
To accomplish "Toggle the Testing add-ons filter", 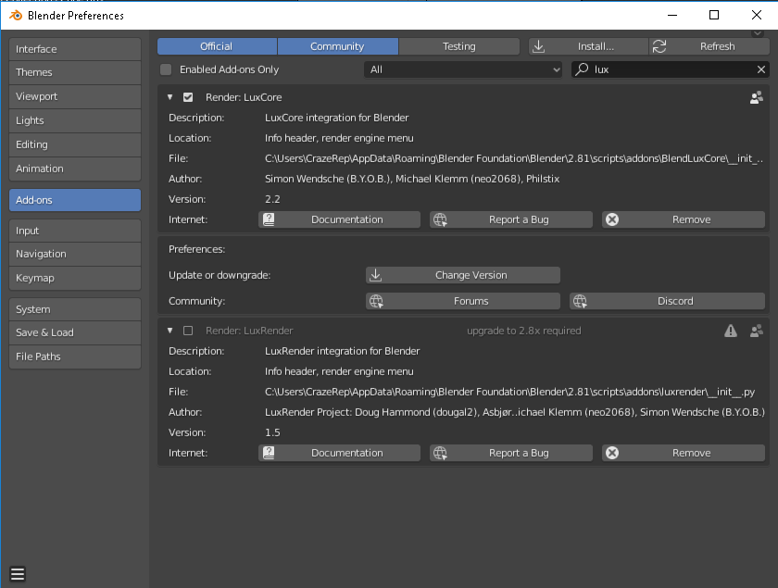I will coord(459,46).
